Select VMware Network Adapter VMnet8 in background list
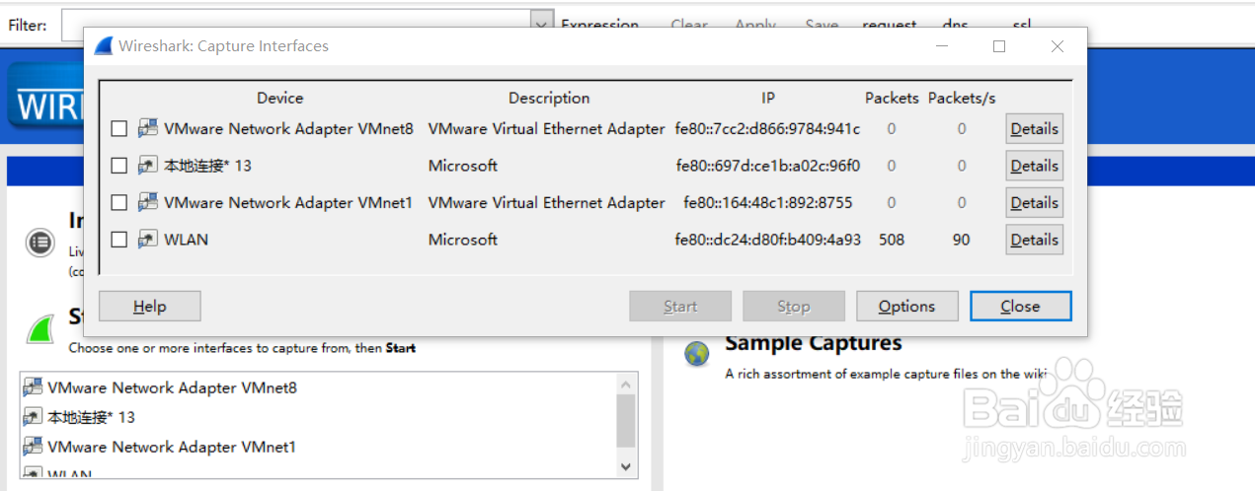 pos(172,387)
